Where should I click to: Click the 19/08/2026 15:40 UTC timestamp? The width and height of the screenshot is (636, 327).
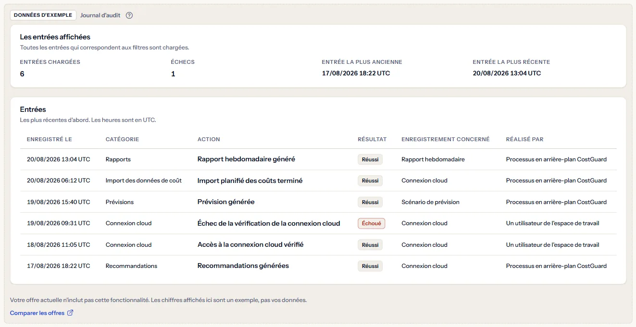[59, 202]
